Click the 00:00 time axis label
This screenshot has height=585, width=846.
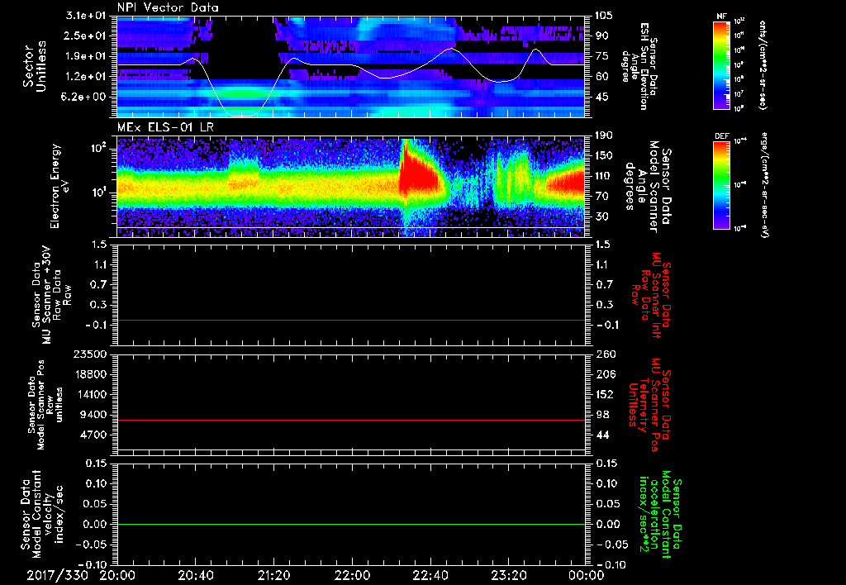coord(586,575)
